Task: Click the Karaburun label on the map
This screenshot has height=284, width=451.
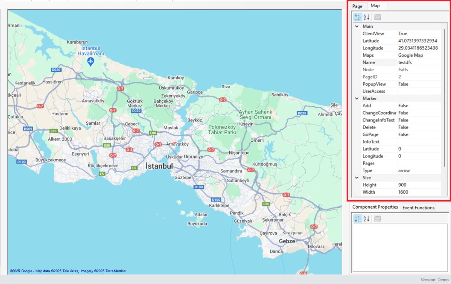Action: click(x=77, y=42)
